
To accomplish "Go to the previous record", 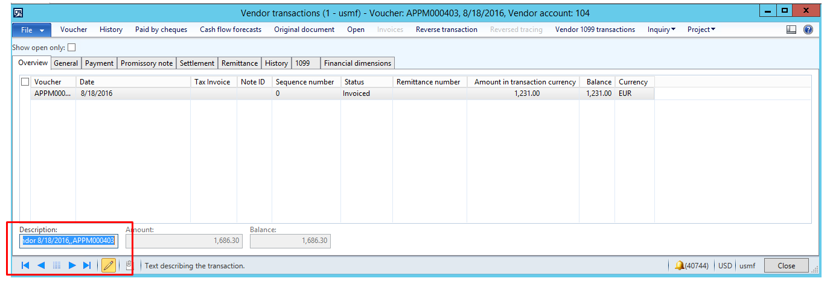I will point(41,265).
